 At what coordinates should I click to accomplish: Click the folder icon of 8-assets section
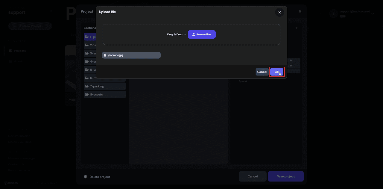click(87, 94)
